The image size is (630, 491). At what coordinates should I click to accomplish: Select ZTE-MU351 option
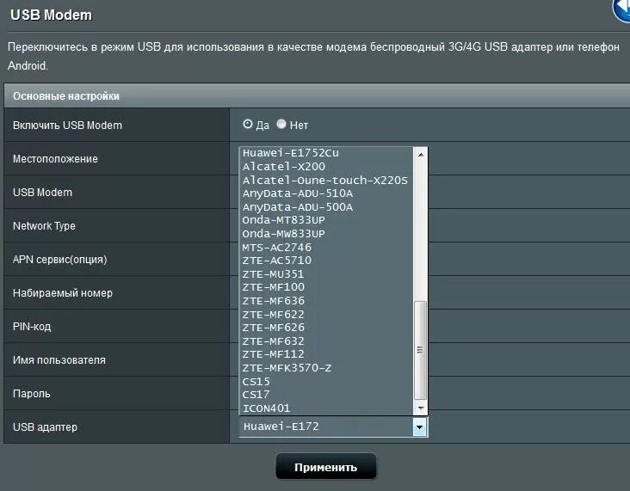pyautogui.click(x=327, y=274)
